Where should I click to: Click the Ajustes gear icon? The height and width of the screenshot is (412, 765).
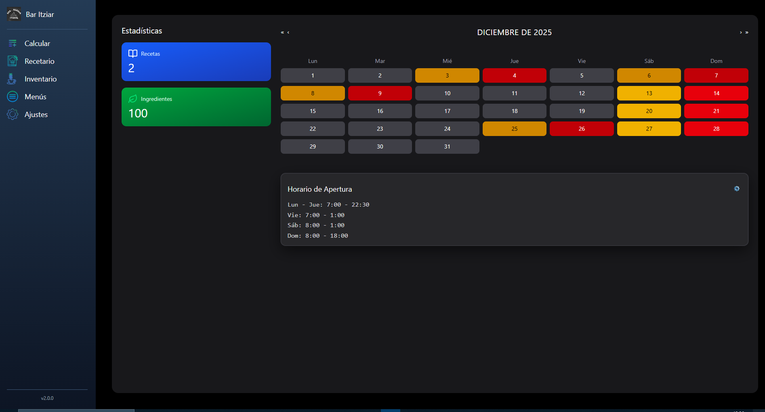[13, 114]
